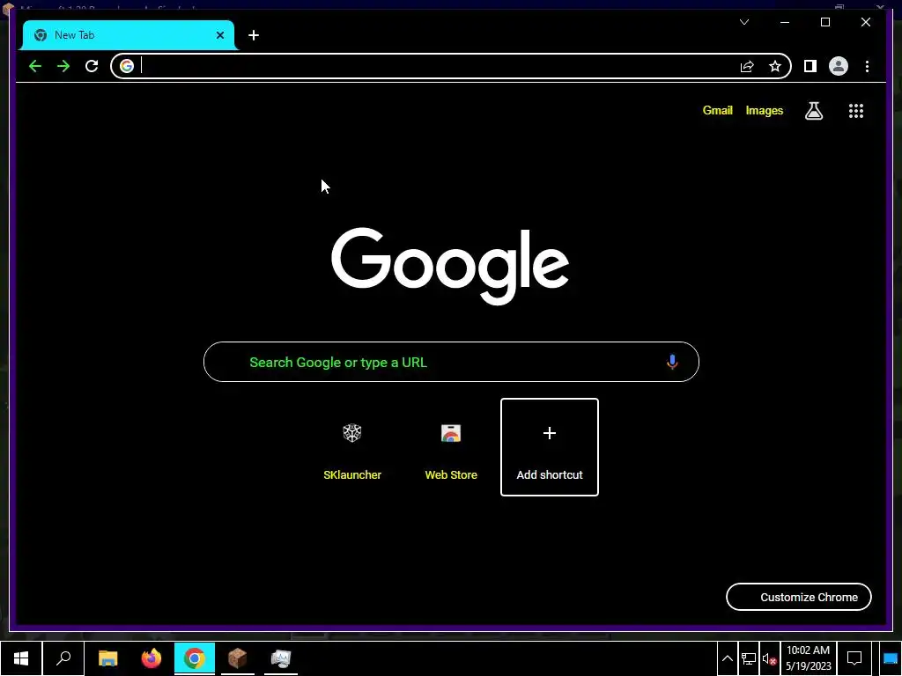
Task: Open the notification center icon
Action: coord(854,658)
